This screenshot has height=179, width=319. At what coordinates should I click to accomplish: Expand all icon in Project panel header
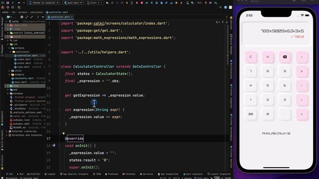(26, 17)
